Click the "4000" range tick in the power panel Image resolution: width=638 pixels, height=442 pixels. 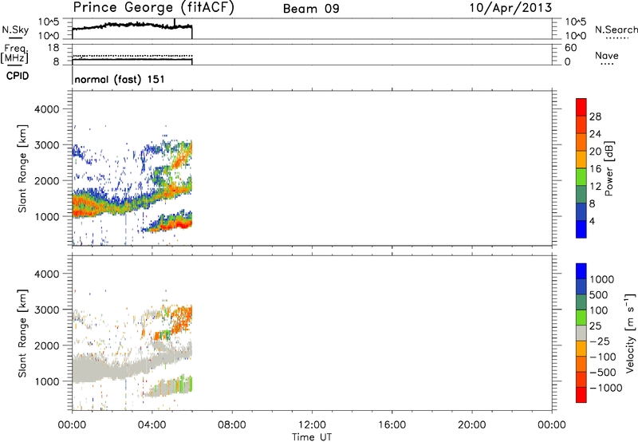47,109
